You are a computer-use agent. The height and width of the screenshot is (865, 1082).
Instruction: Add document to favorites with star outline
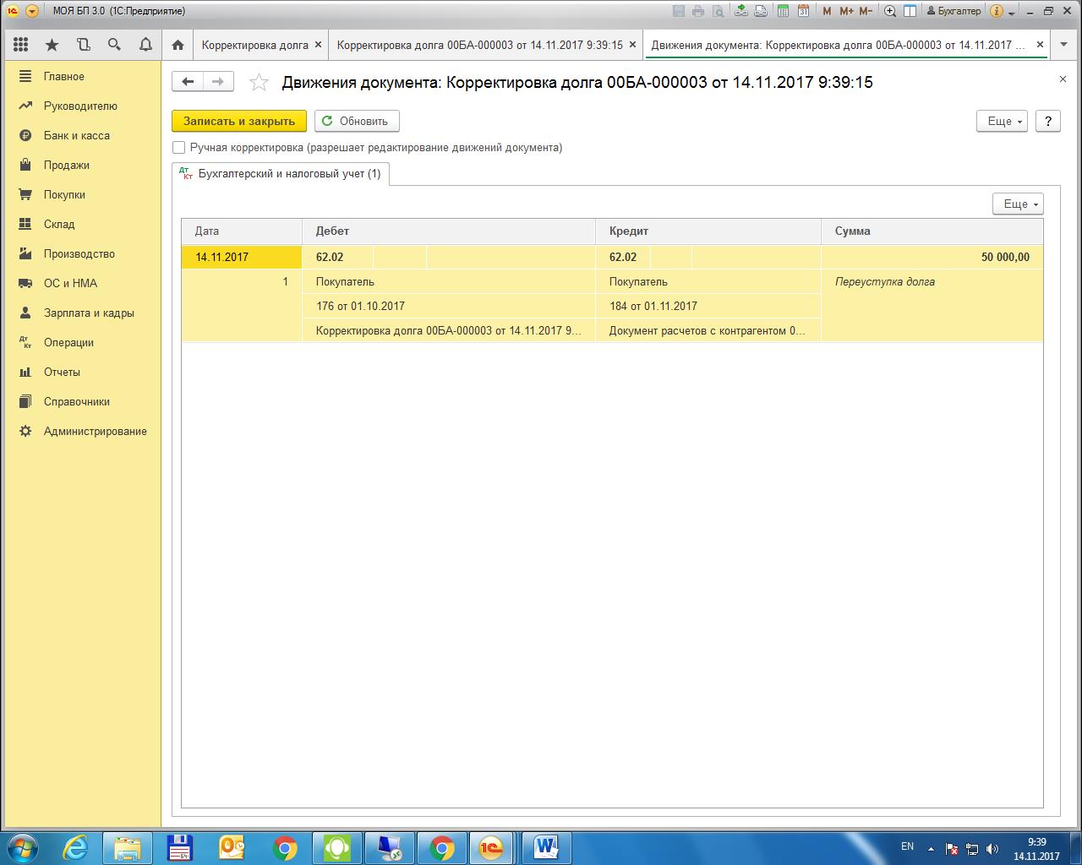coord(259,82)
